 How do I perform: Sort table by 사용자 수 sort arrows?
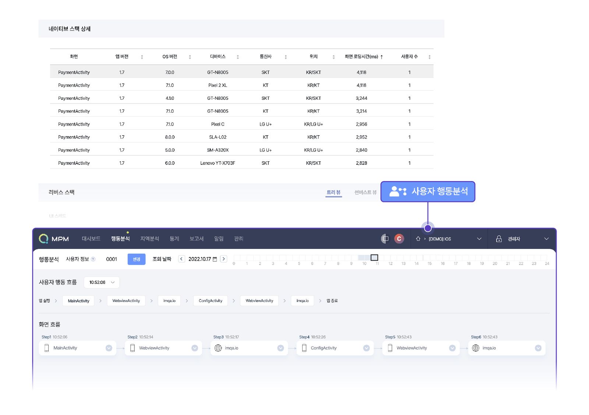pos(429,57)
